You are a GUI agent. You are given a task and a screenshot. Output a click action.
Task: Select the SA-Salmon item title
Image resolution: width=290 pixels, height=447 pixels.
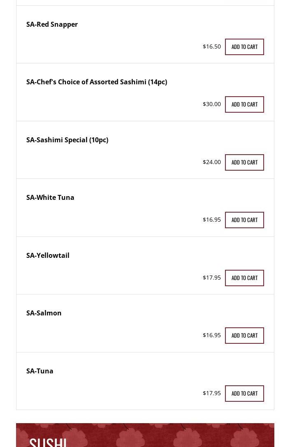[x=44, y=313]
